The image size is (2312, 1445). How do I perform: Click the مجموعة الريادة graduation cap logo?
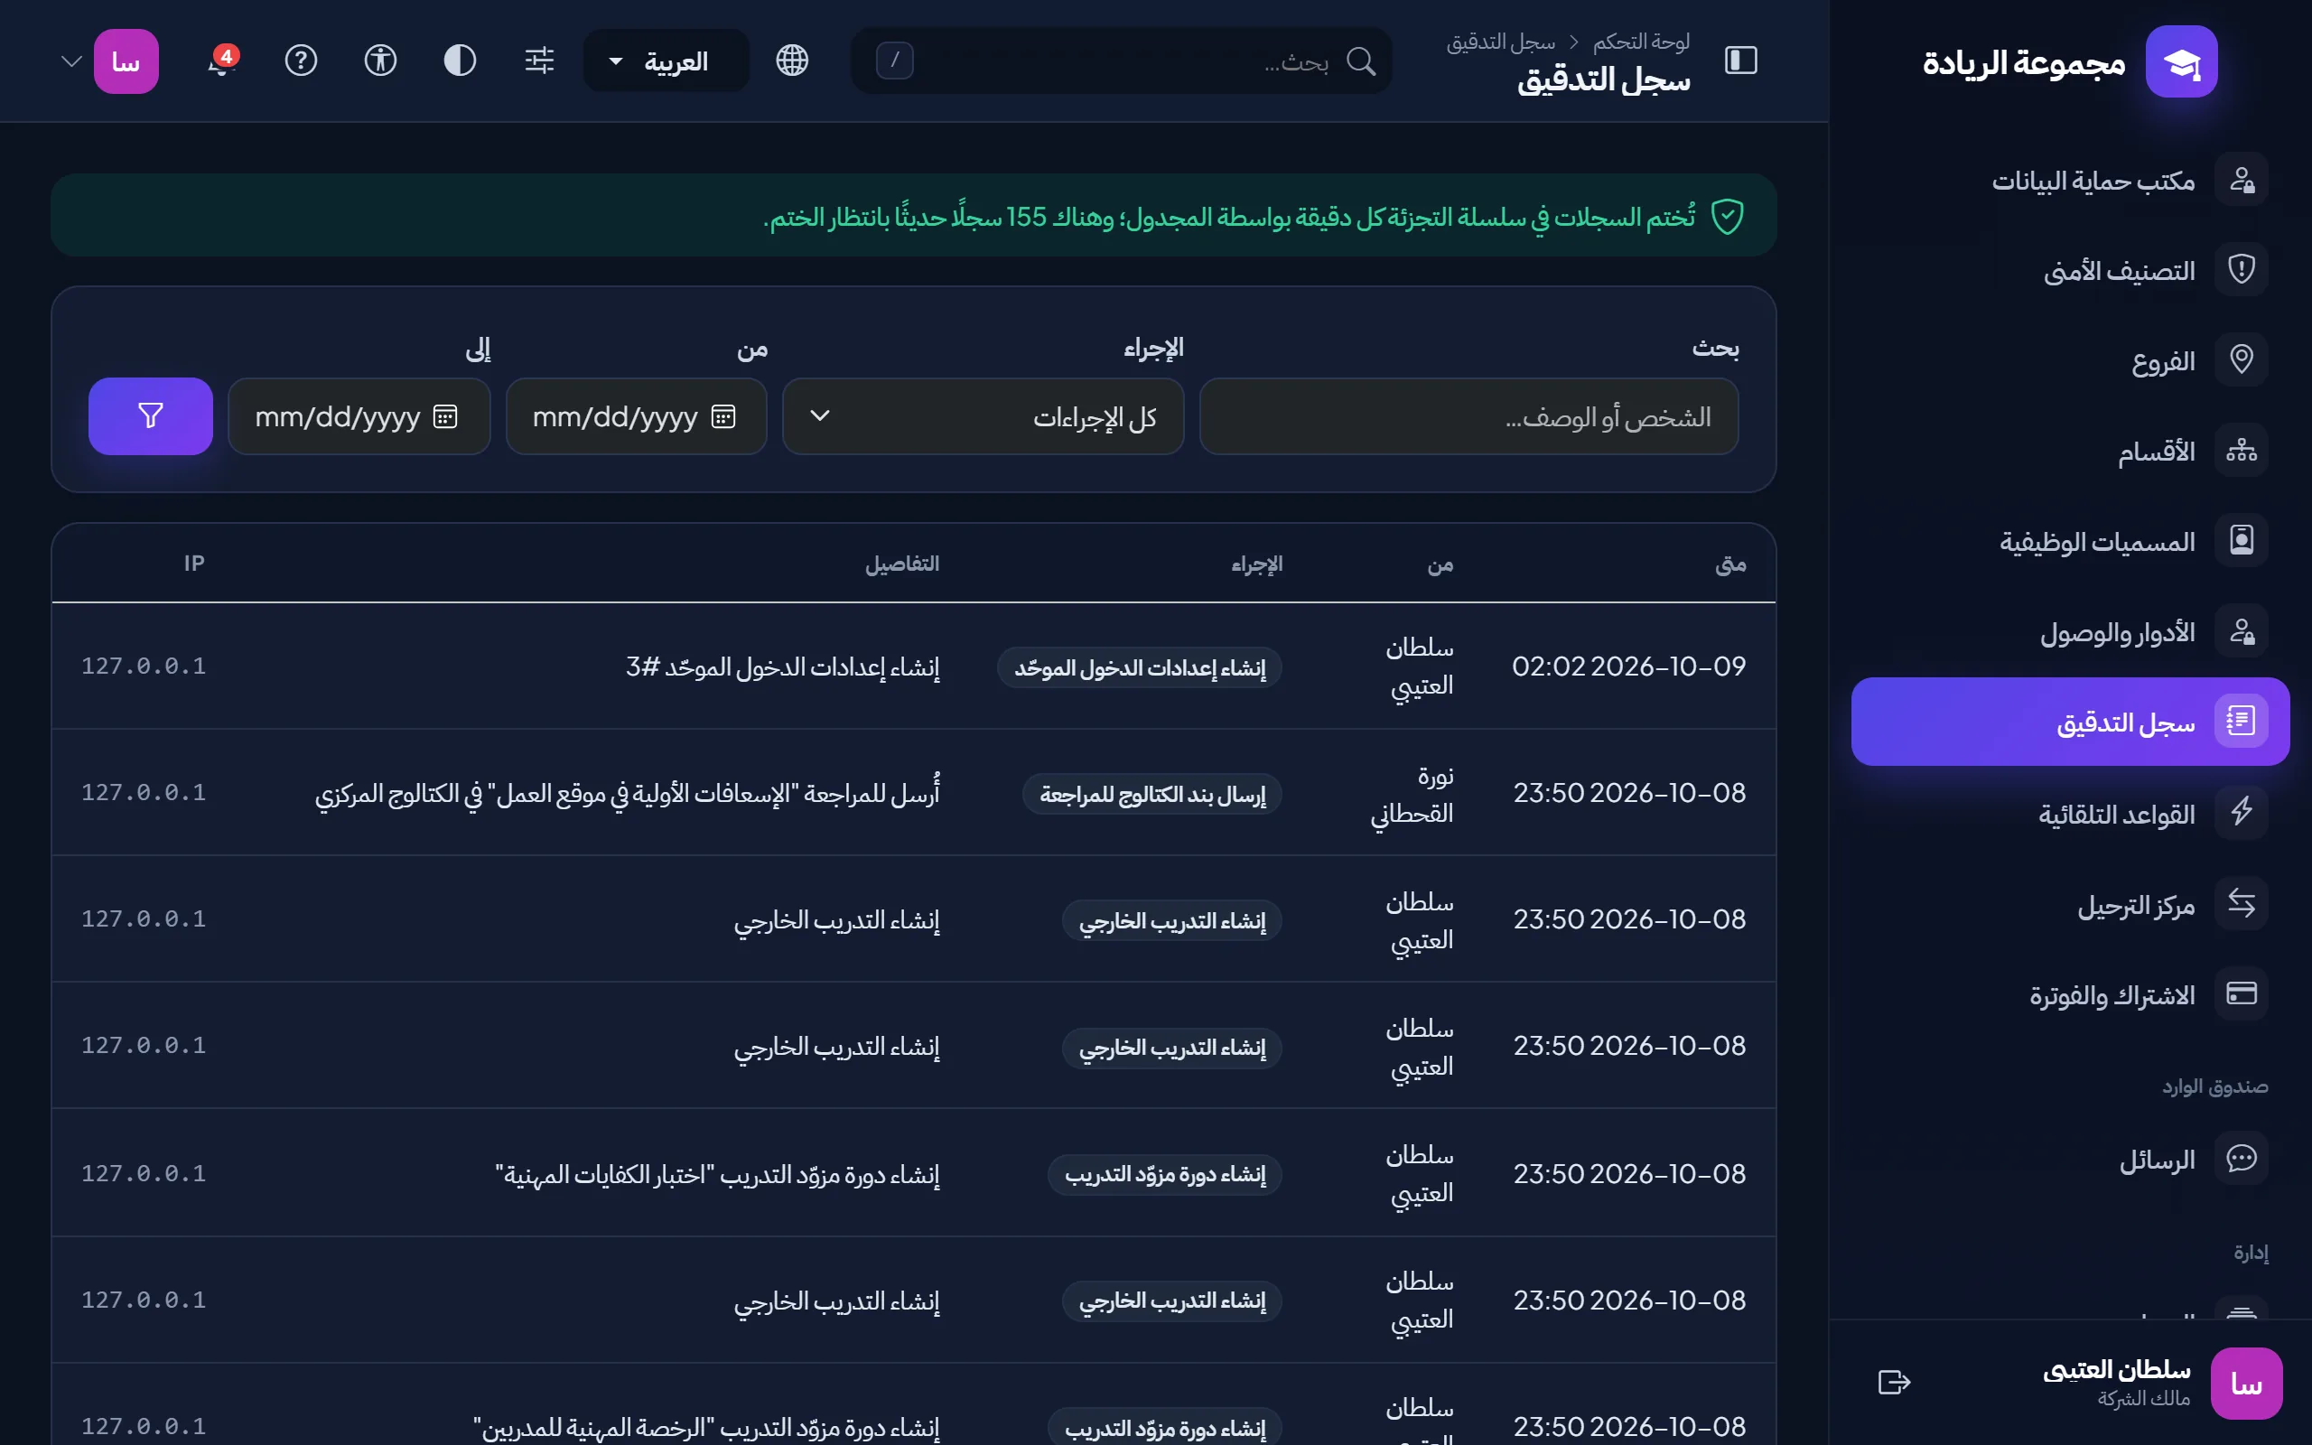point(2181,61)
